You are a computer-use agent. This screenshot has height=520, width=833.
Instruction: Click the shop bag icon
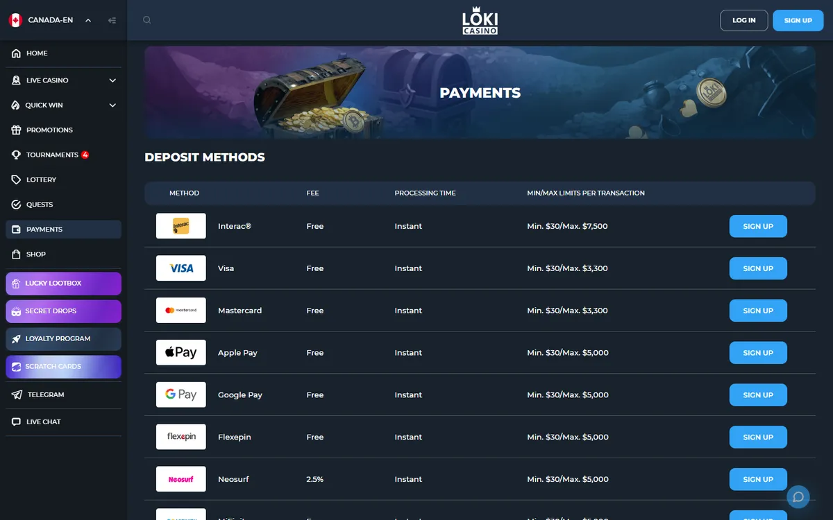coord(17,254)
